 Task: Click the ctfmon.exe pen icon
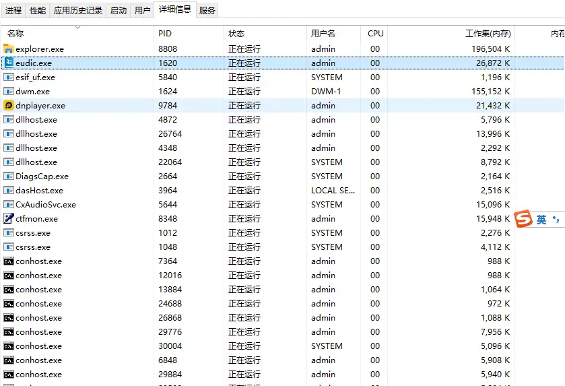coord(9,218)
